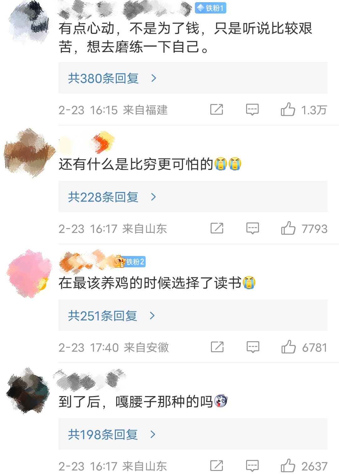
Task: Open the first commenter's avatar
Action: (x=29, y=23)
